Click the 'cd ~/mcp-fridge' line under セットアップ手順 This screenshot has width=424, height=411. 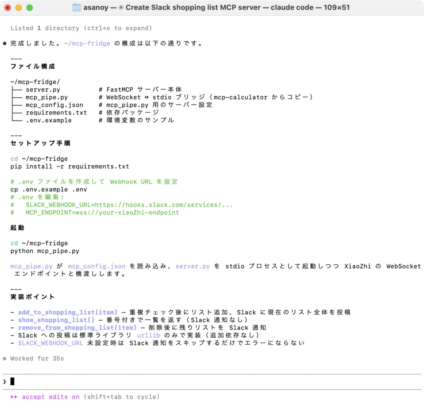[x=39, y=159]
